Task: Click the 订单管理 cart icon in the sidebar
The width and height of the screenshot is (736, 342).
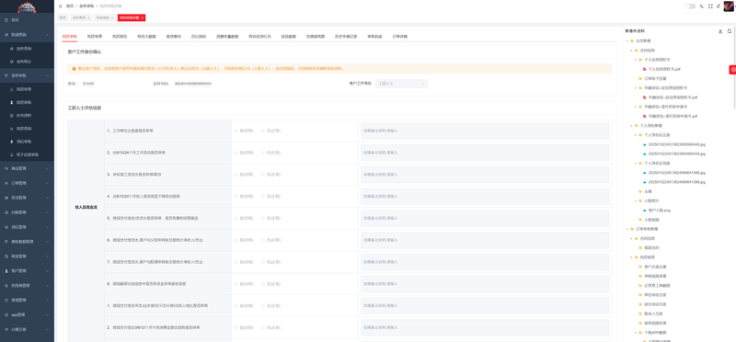Action: 6,183
